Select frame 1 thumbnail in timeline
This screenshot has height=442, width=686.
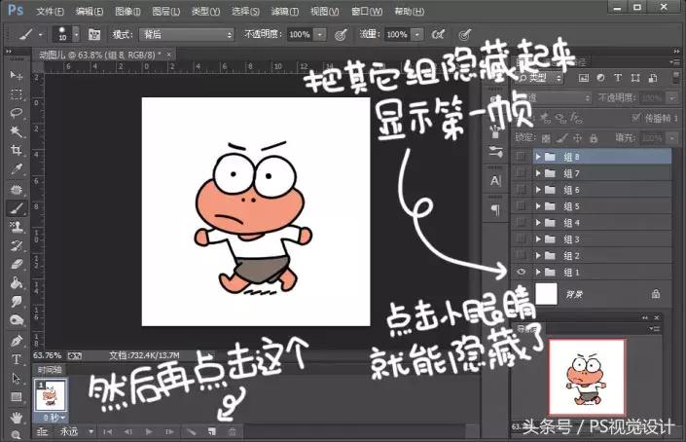(51, 395)
